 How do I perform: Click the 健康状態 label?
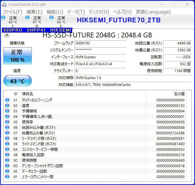pos(17,43)
